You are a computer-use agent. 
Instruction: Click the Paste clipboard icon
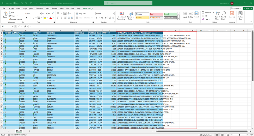(5, 14)
